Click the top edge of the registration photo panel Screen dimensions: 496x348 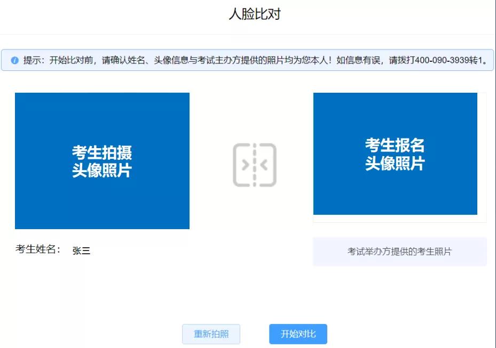click(395, 93)
